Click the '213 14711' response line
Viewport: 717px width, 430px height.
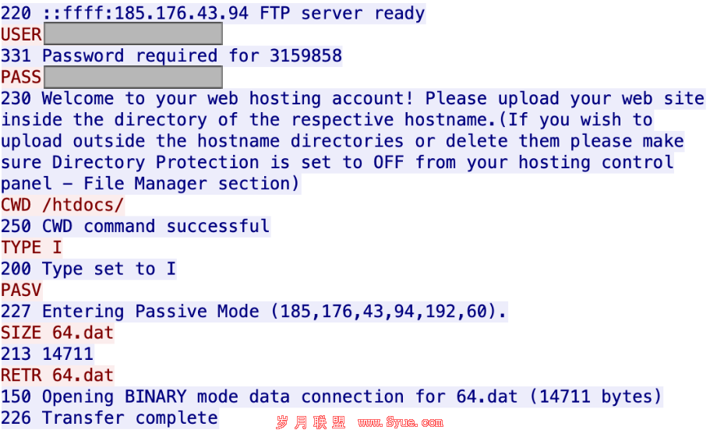tap(47, 354)
